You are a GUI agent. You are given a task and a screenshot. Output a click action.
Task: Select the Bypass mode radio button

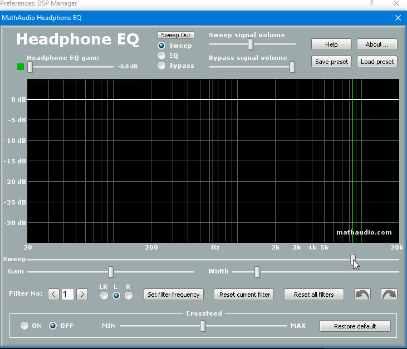(161, 66)
